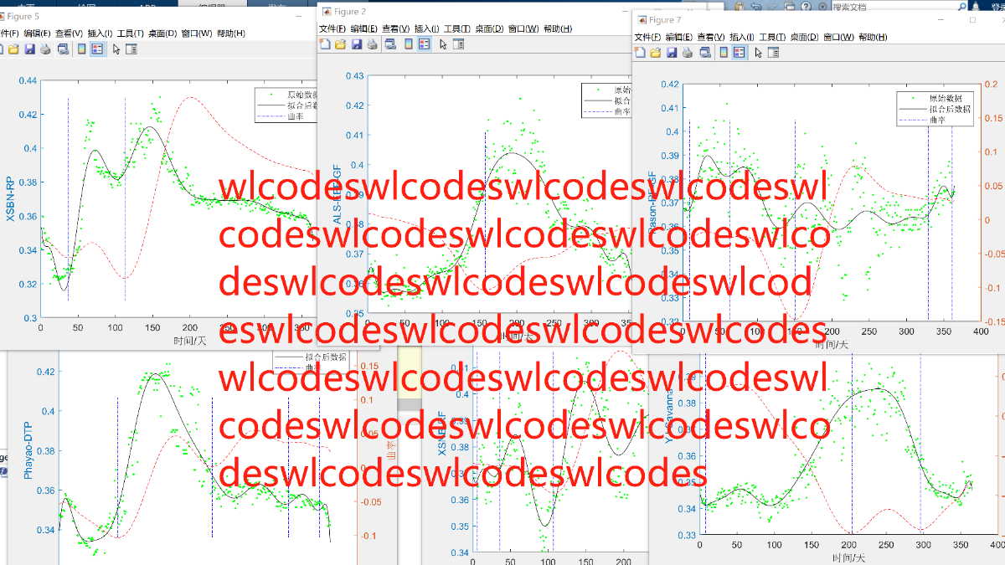Insert colorbar icon in Figure 2 toolbar
Image resolution: width=1005 pixels, height=565 pixels.
click(x=409, y=44)
